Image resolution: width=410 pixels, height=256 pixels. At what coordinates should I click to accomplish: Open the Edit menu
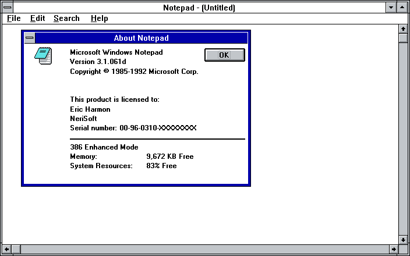coord(38,18)
